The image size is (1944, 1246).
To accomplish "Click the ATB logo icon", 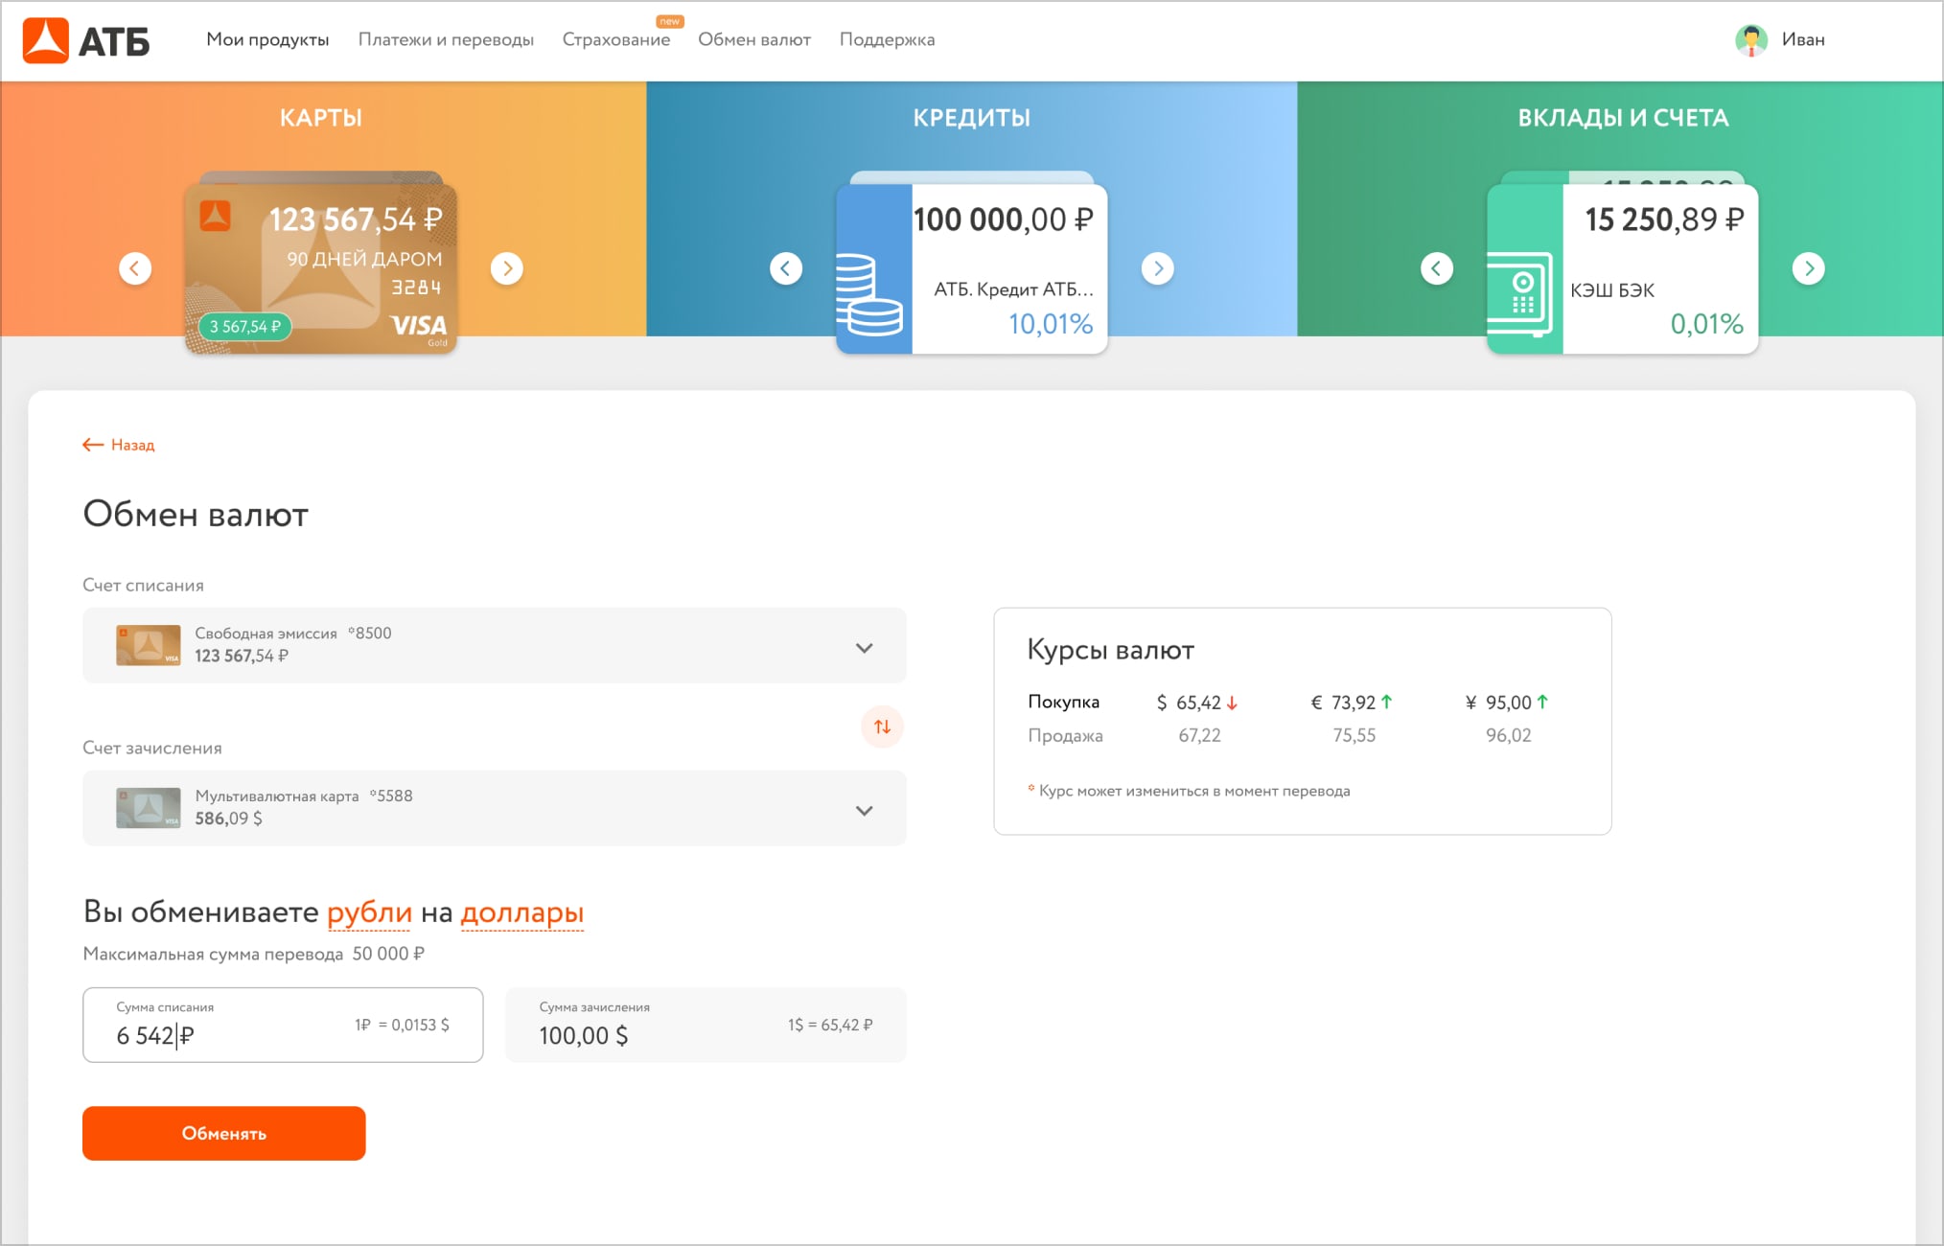I will pos(45,40).
